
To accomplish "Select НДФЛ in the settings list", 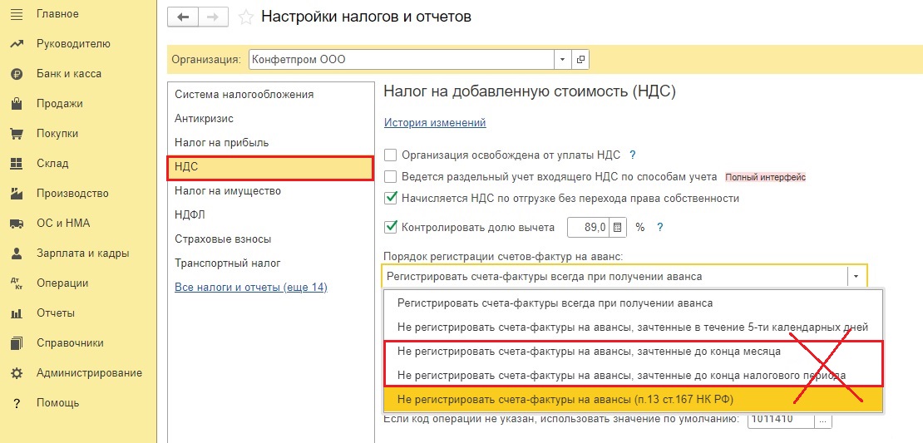I will point(271,214).
